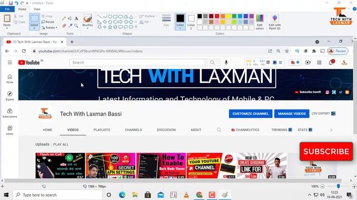Open the Rotate dropdown
The width and height of the screenshot is (357, 200).
(50, 28)
